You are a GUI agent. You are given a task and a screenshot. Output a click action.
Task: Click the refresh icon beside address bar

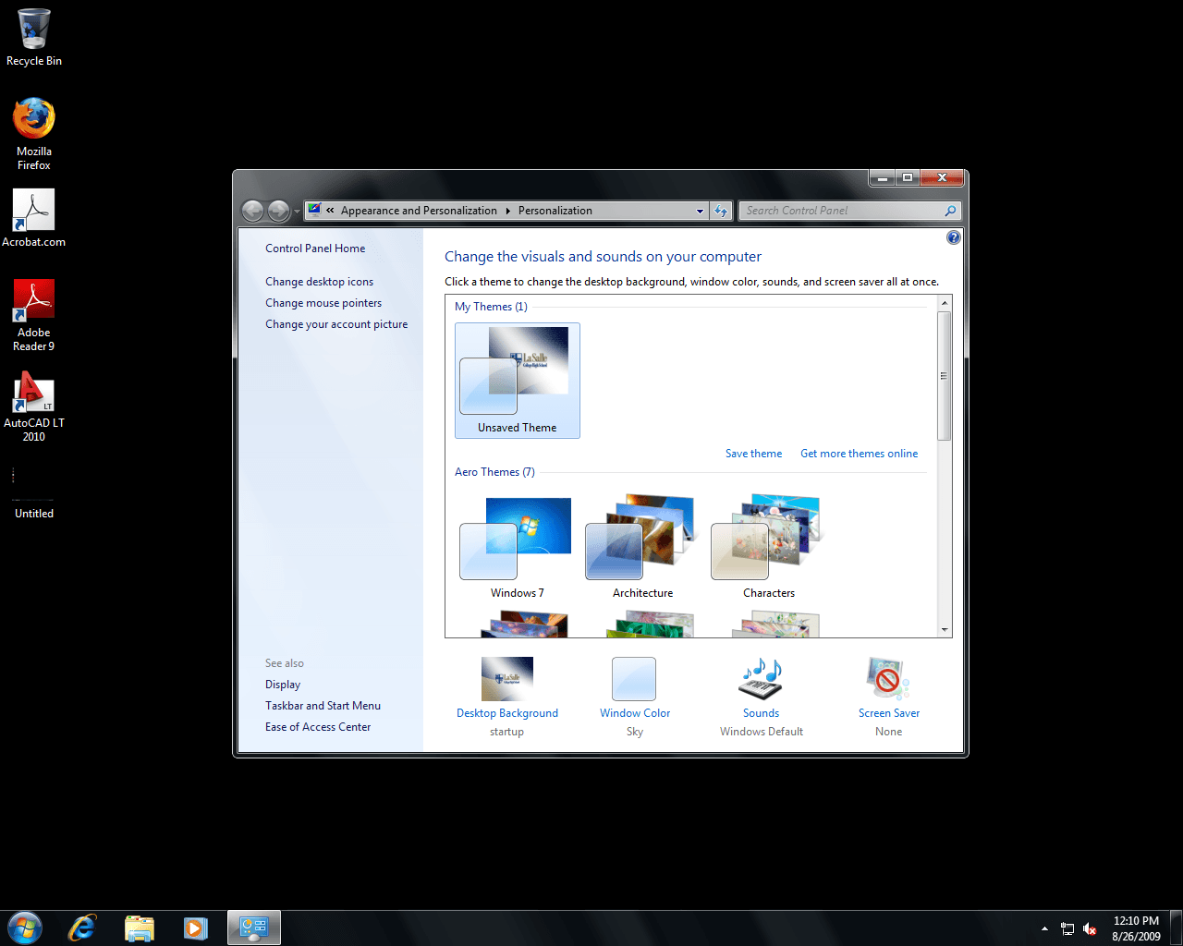point(721,210)
